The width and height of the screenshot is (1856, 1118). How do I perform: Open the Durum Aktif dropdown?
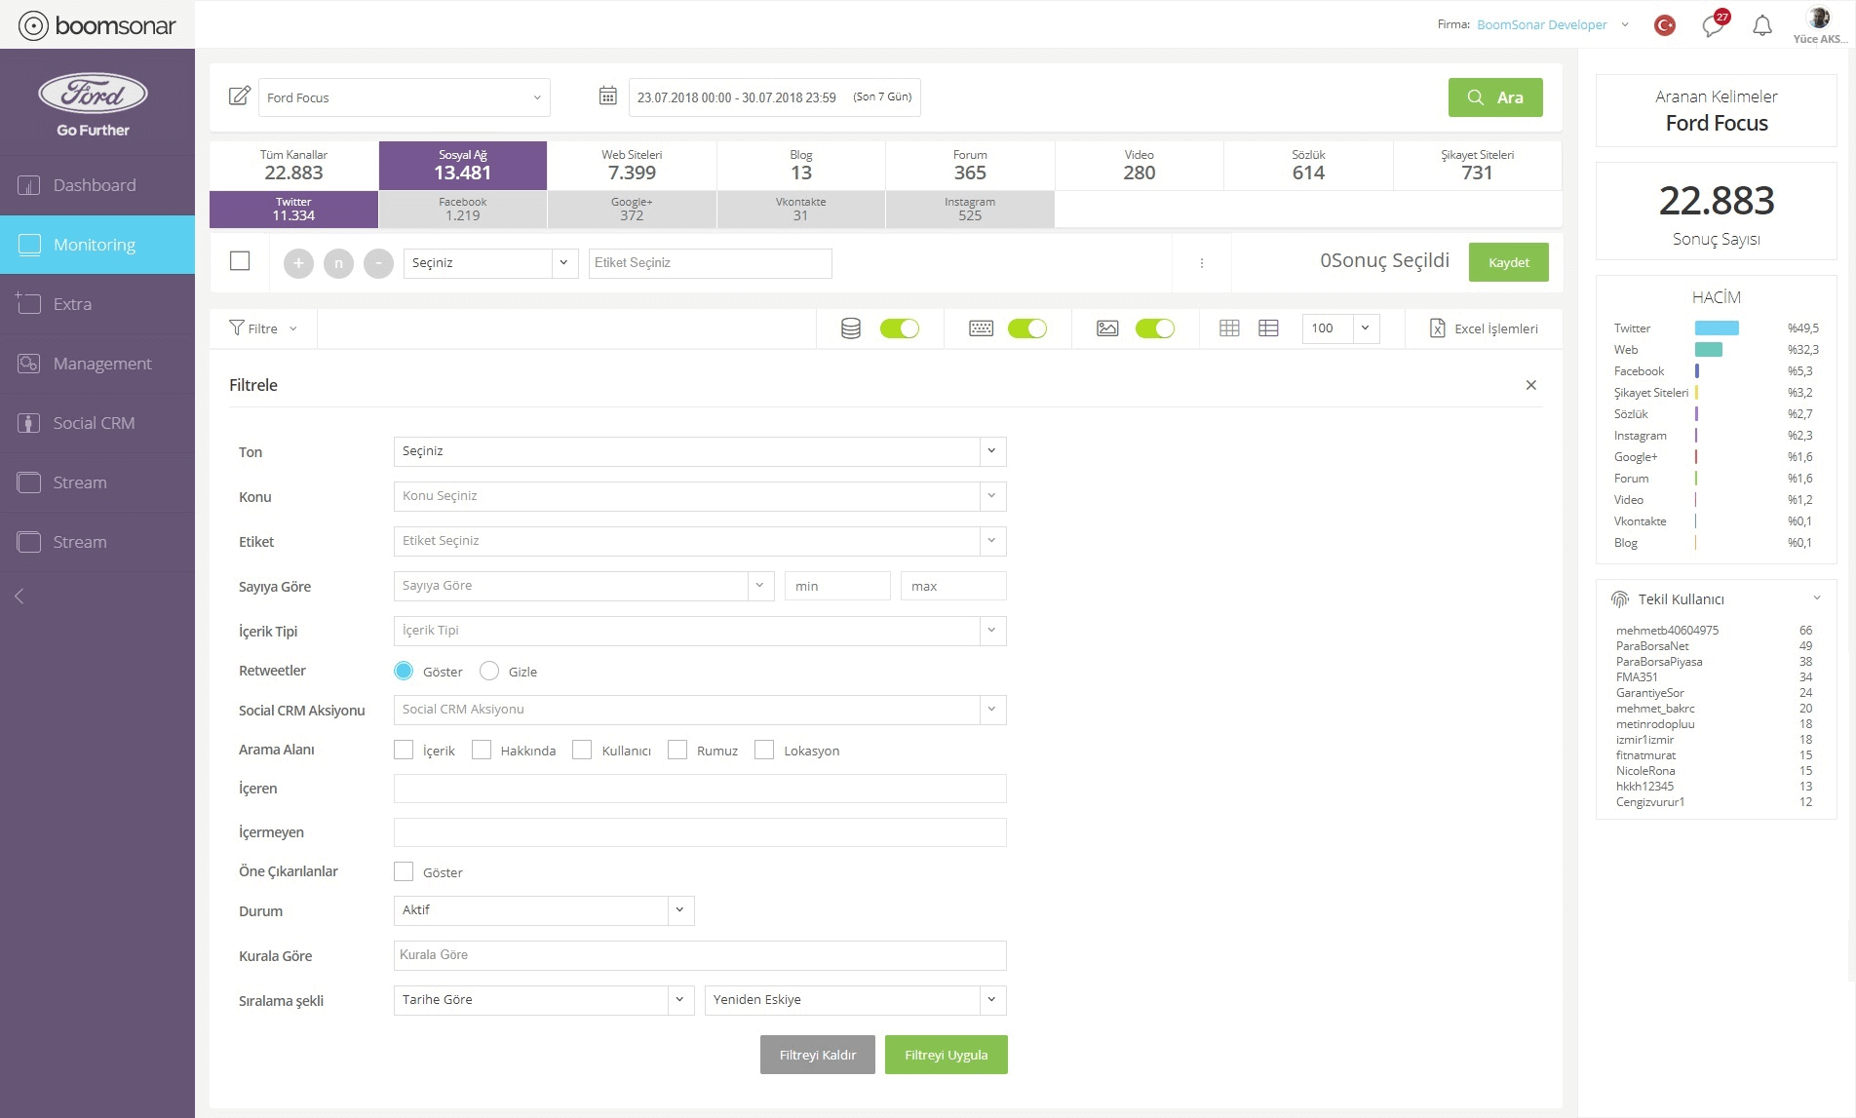point(544,910)
